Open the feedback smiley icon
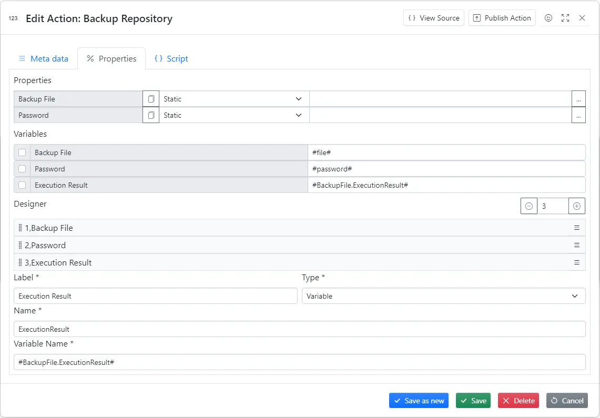The image size is (600, 418). [x=548, y=18]
